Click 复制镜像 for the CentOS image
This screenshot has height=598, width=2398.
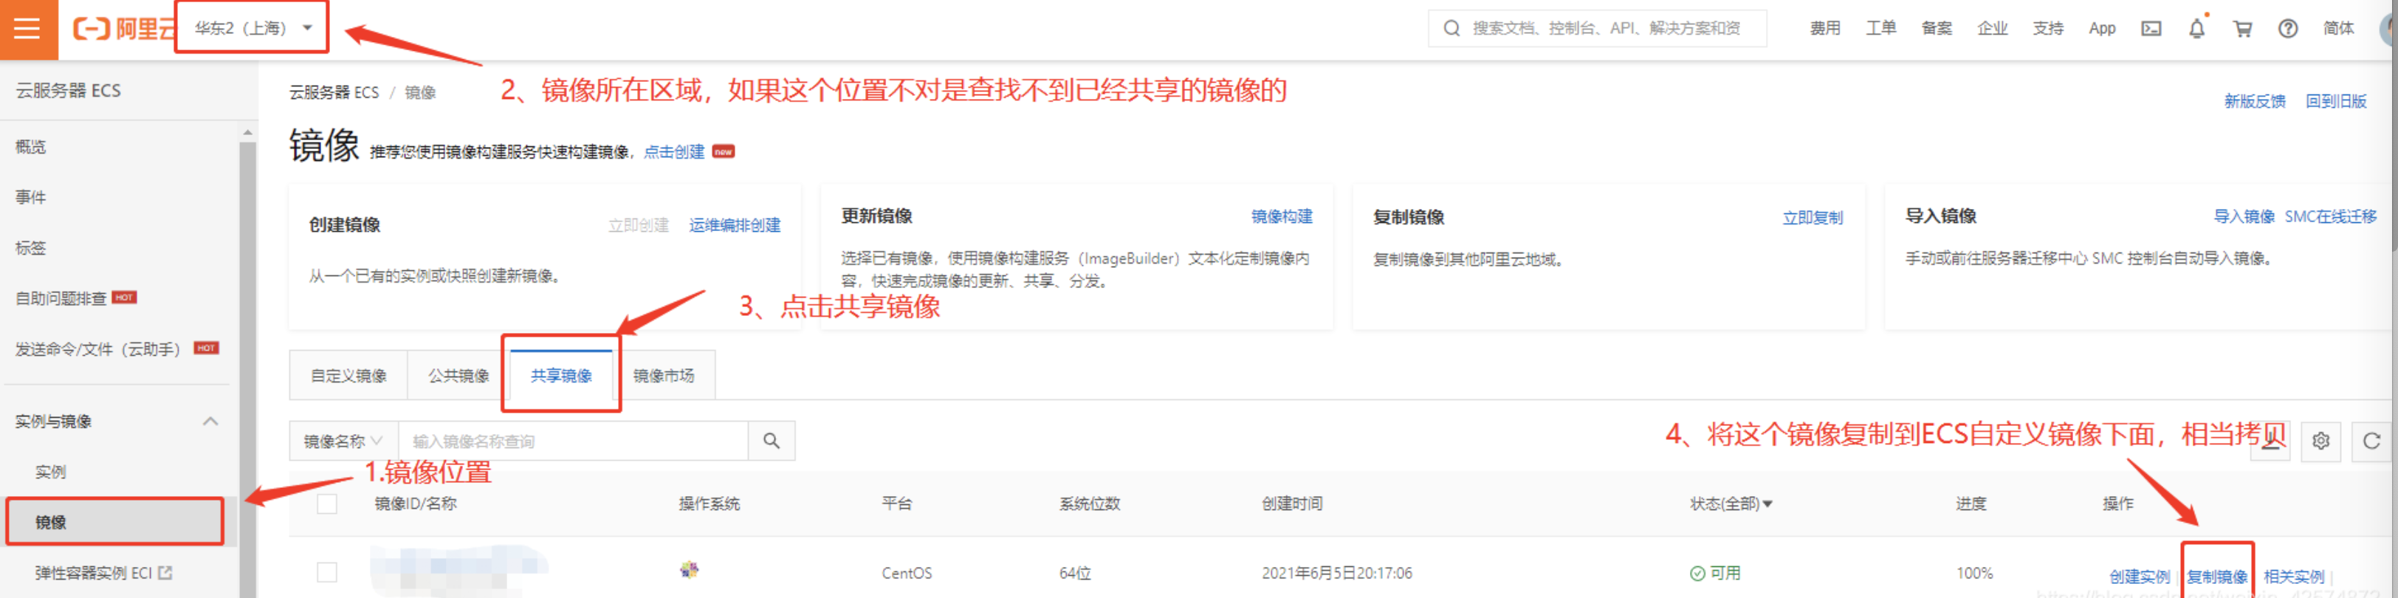(x=2216, y=577)
